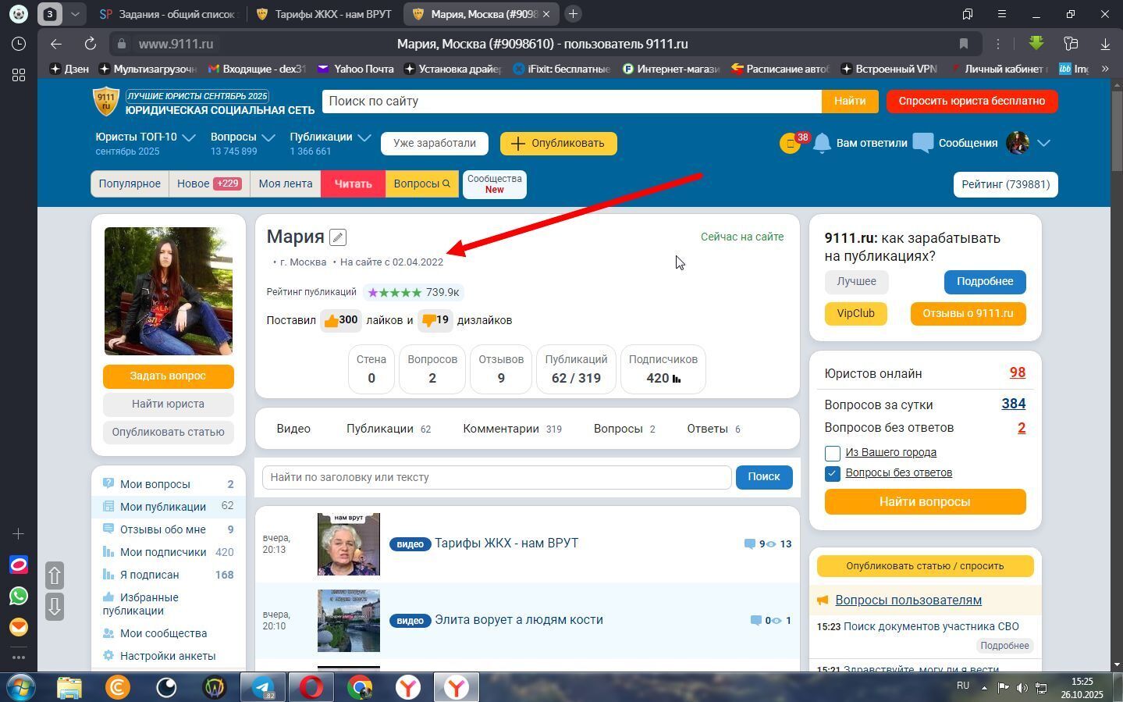Open Настройки анкеты in the sidebar
This screenshot has height=702, width=1123.
point(167,656)
